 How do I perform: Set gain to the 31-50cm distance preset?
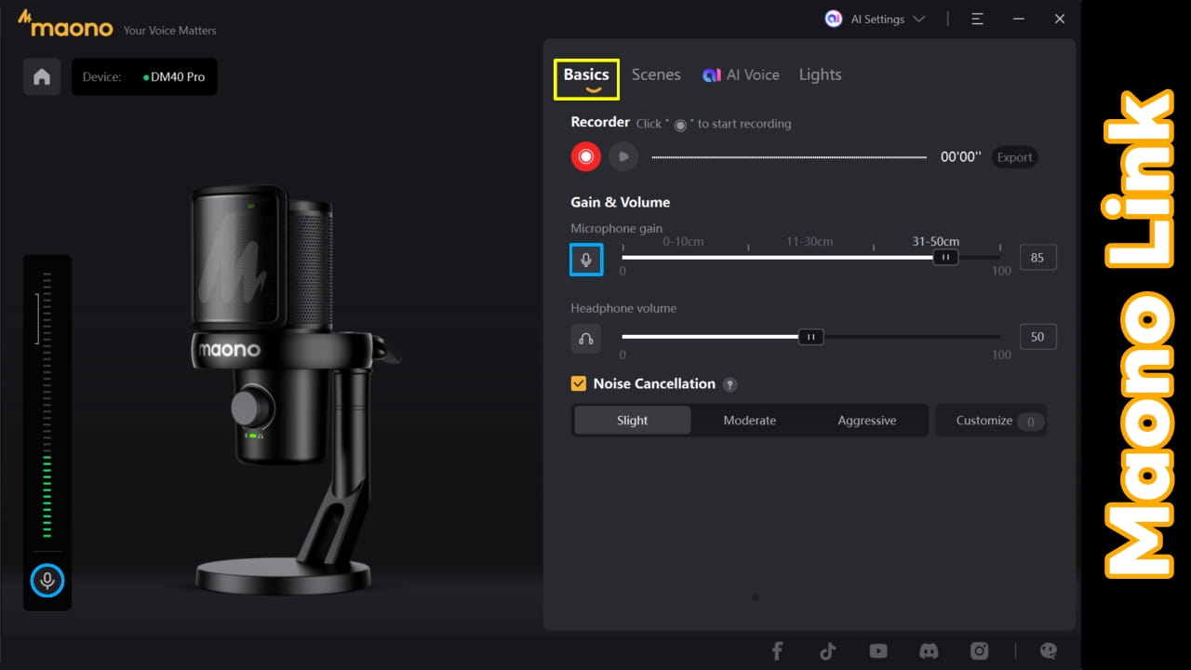click(935, 241)
